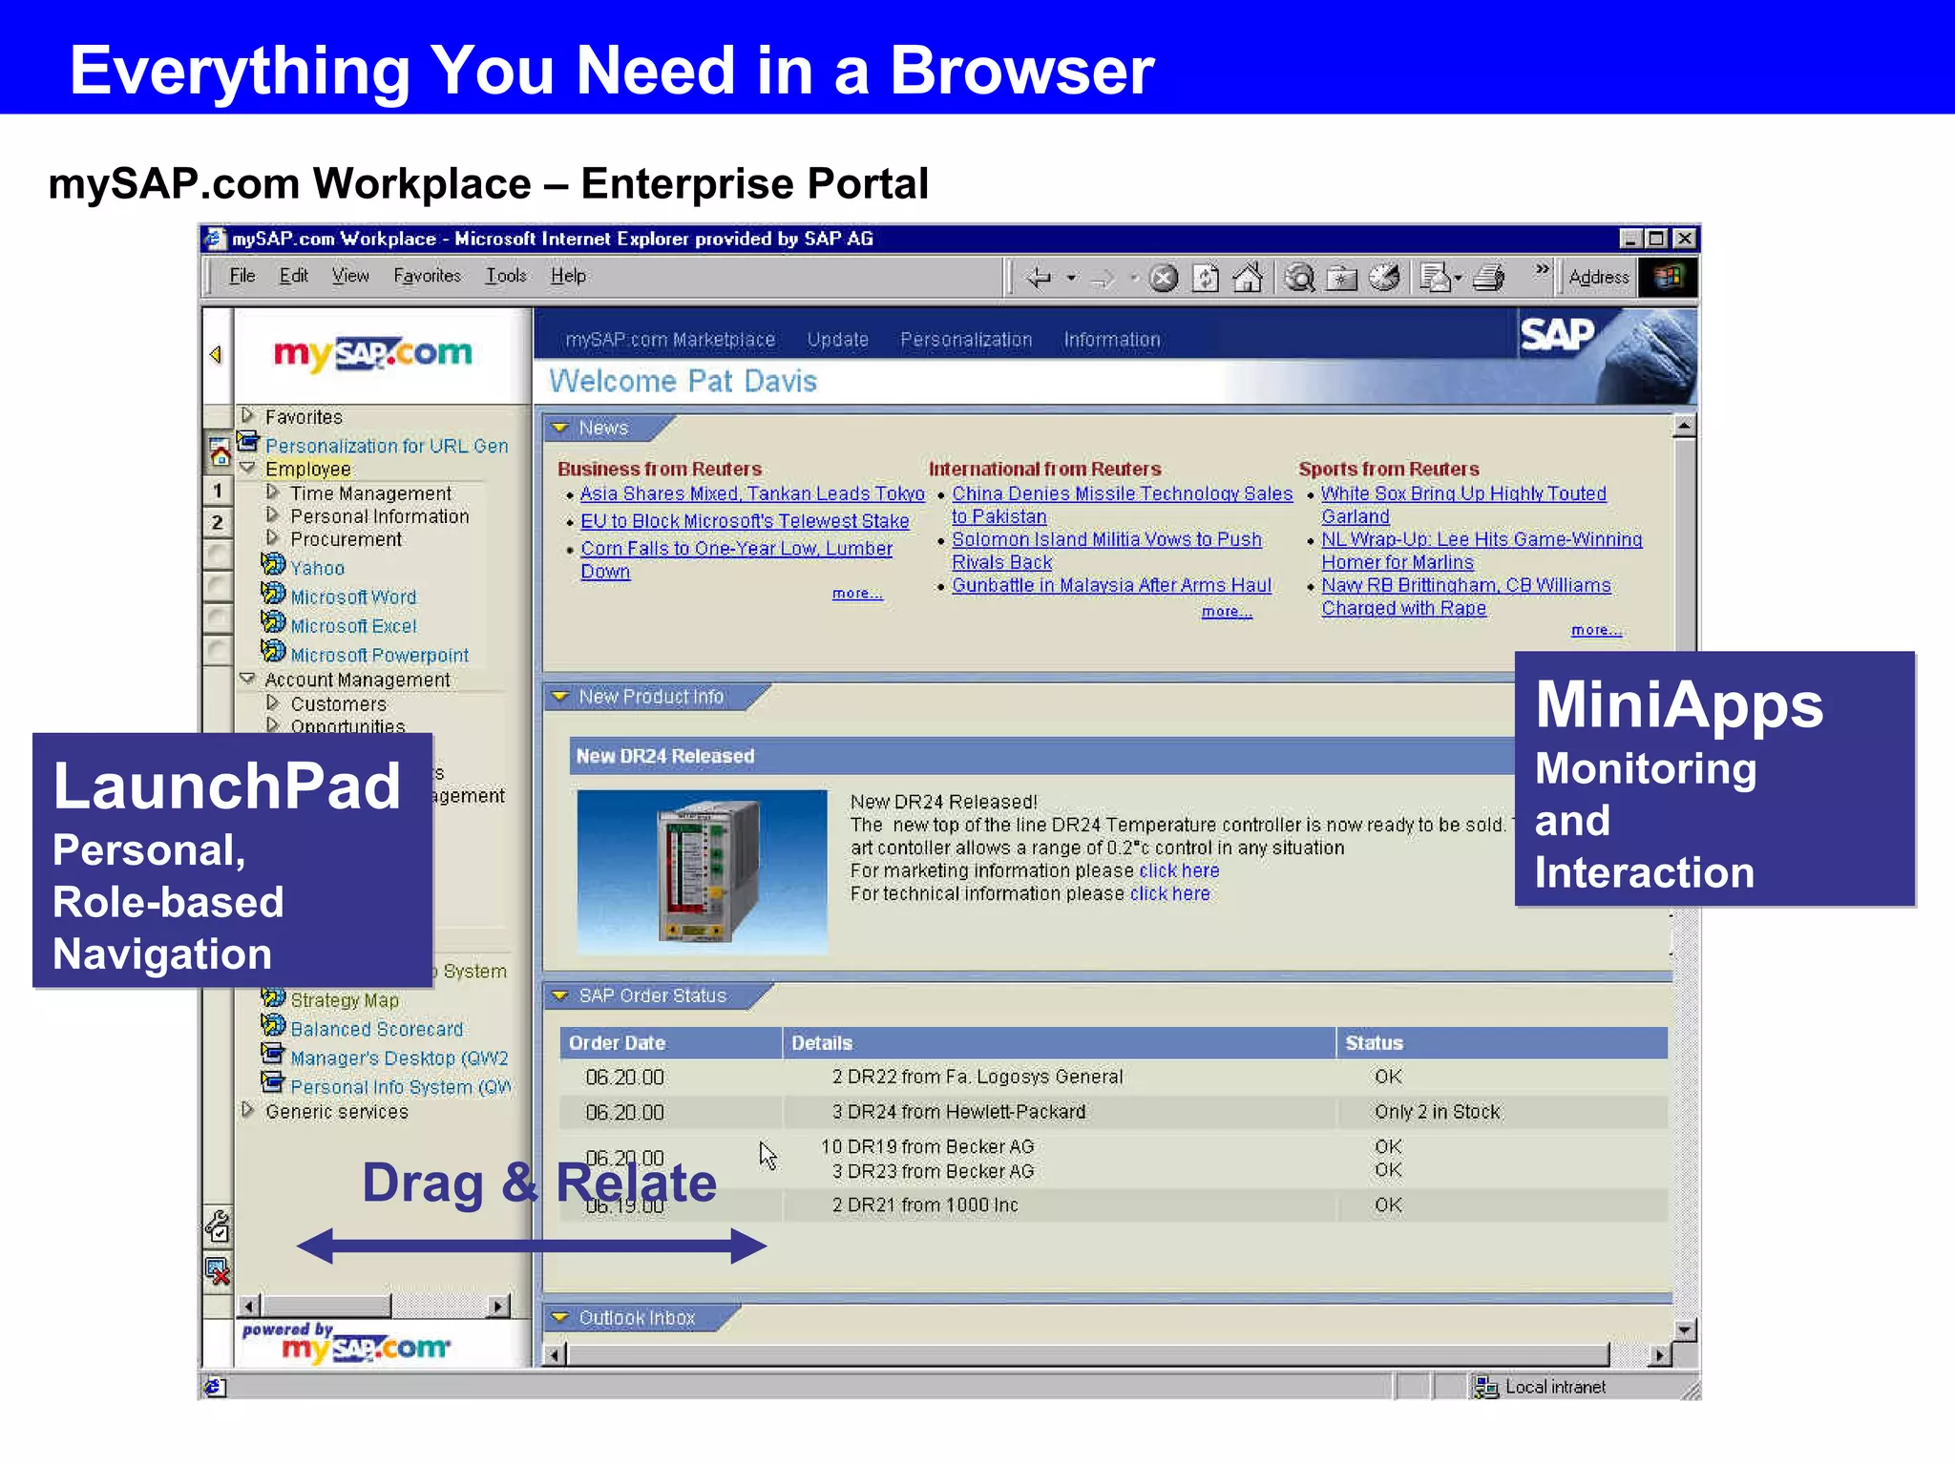
Task: Click the monitor-with-red-X icon in left strip
Action: pos(219,1271)
